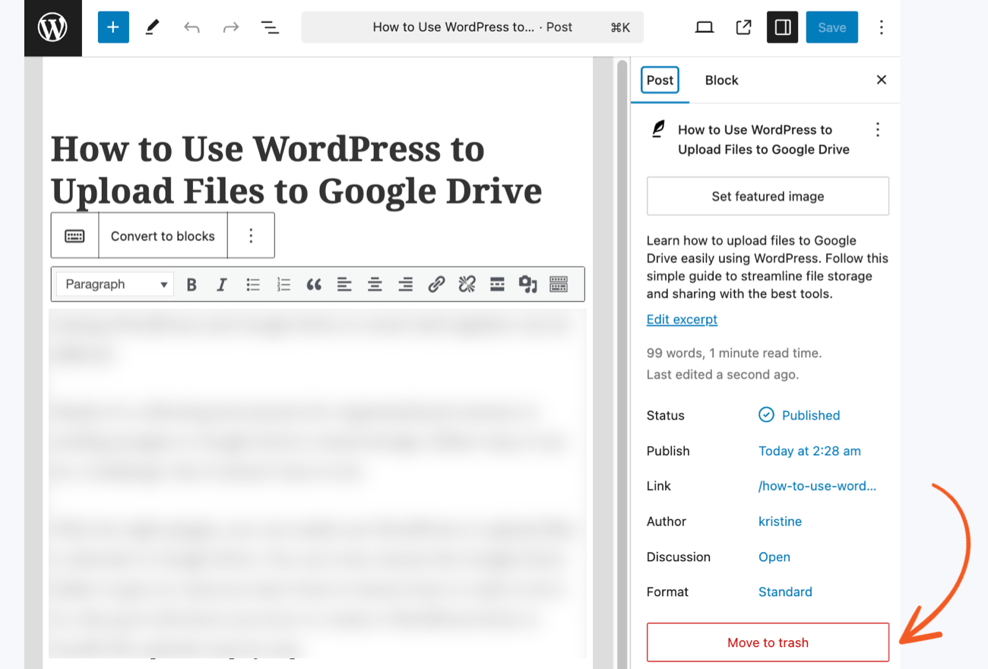Image resolution: width=988 pixels, height=669 pixels.
Task: Align text left
Action: pyautogui.click(x=344, y=284)
